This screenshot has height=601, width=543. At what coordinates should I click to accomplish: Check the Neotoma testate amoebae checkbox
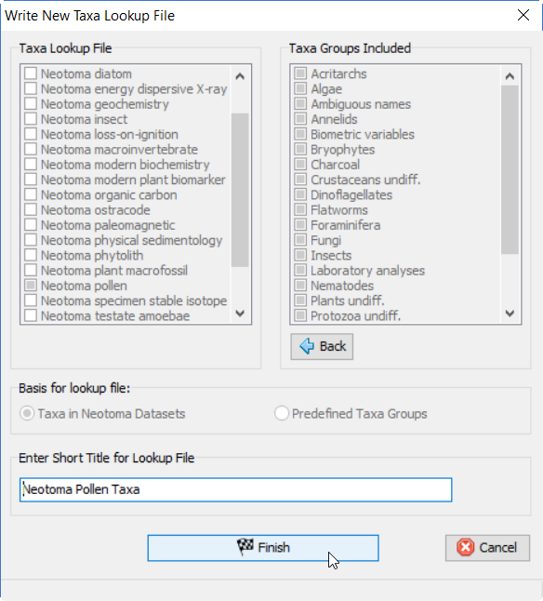tap(31, 315)
